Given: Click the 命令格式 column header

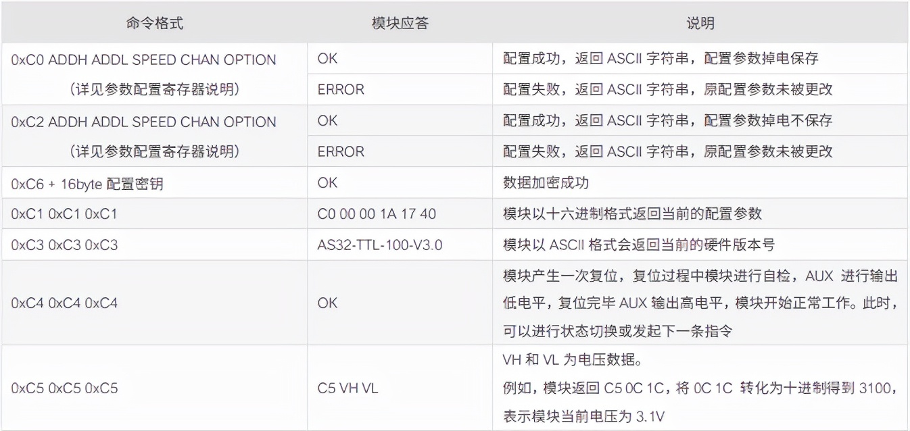Looking at the screenshot, I should pyautogui.click(x=154, y=24).
